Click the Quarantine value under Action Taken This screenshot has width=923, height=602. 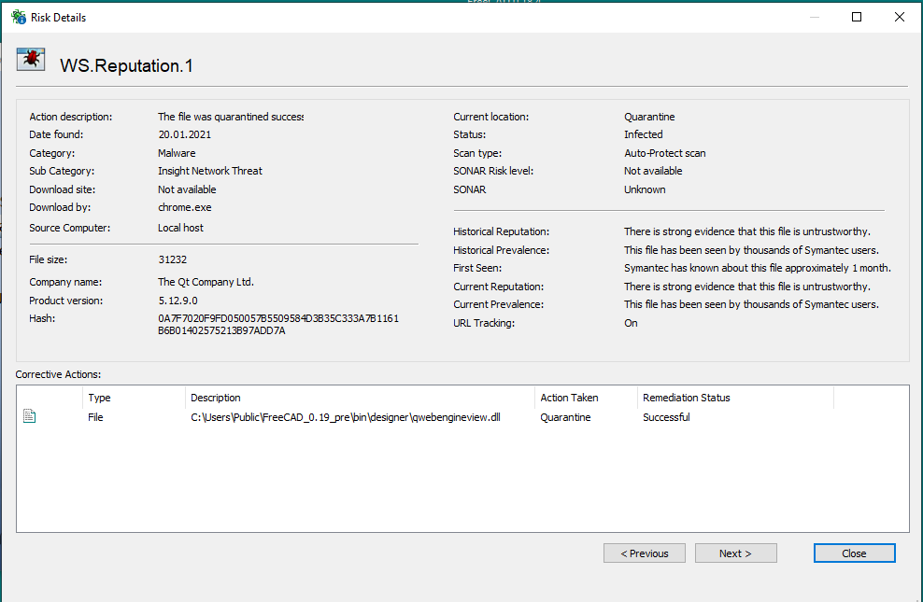point(565,417)
